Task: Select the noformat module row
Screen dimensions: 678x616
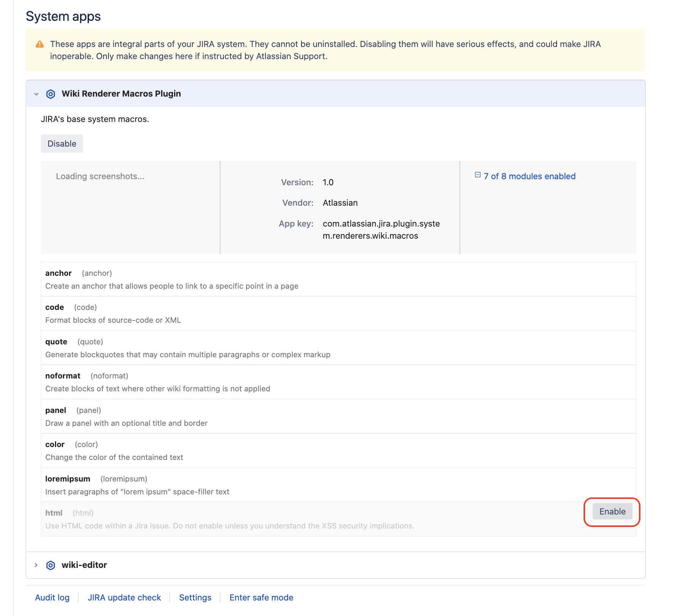Action: 339,382
